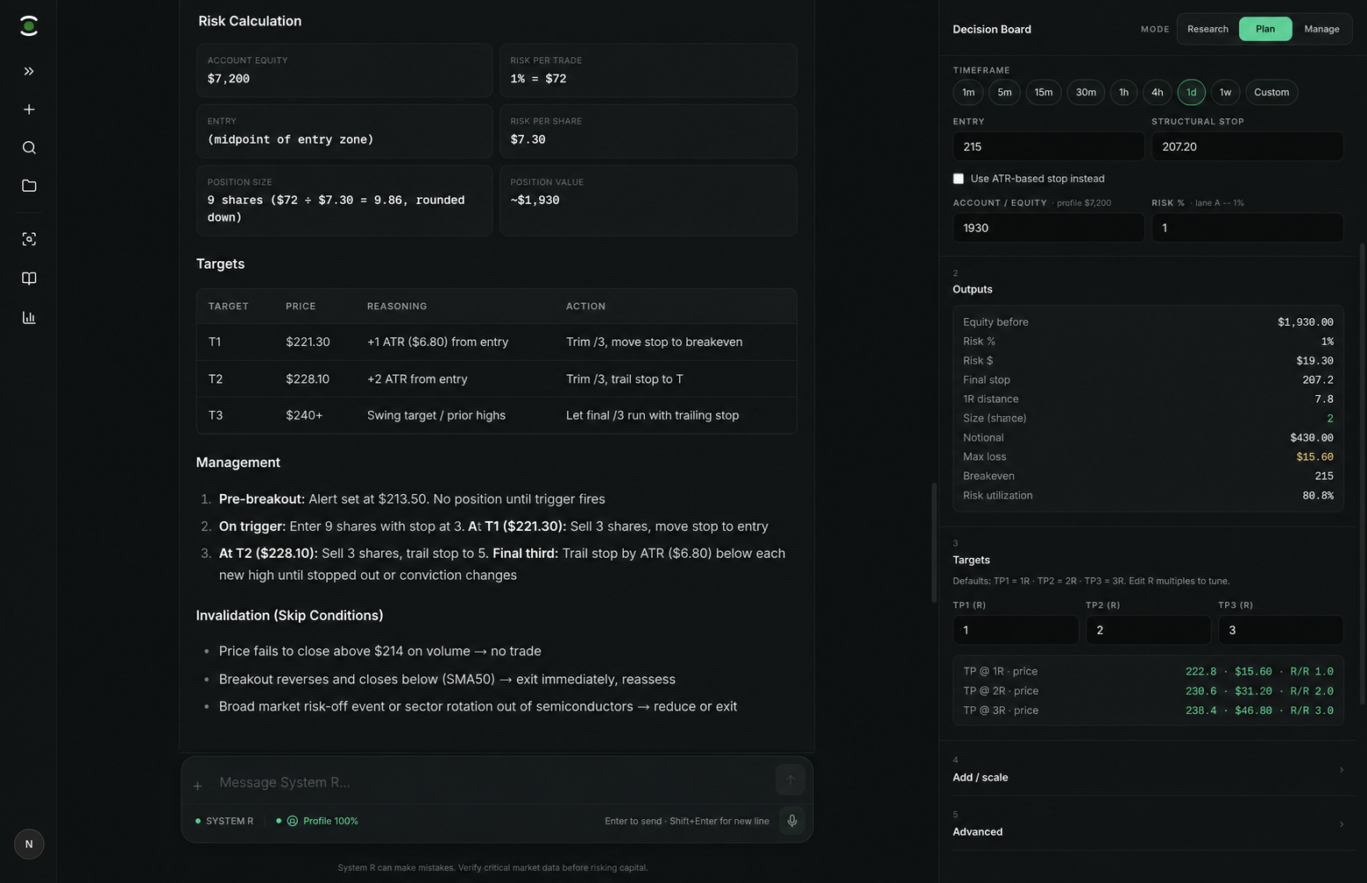Open user avatar N menu
The image size is (1367, 883).
pyautogui.click(x=29, y=844)
